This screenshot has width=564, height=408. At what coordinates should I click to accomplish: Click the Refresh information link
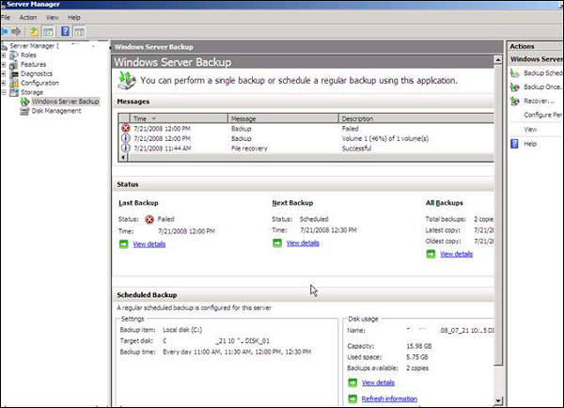(x=389, y=399)
